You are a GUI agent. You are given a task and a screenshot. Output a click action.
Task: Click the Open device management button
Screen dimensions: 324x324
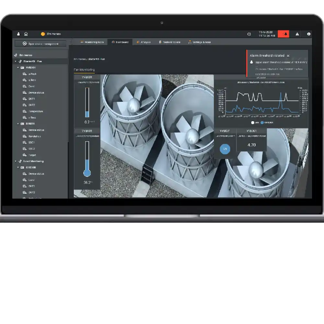click(40, 44)
